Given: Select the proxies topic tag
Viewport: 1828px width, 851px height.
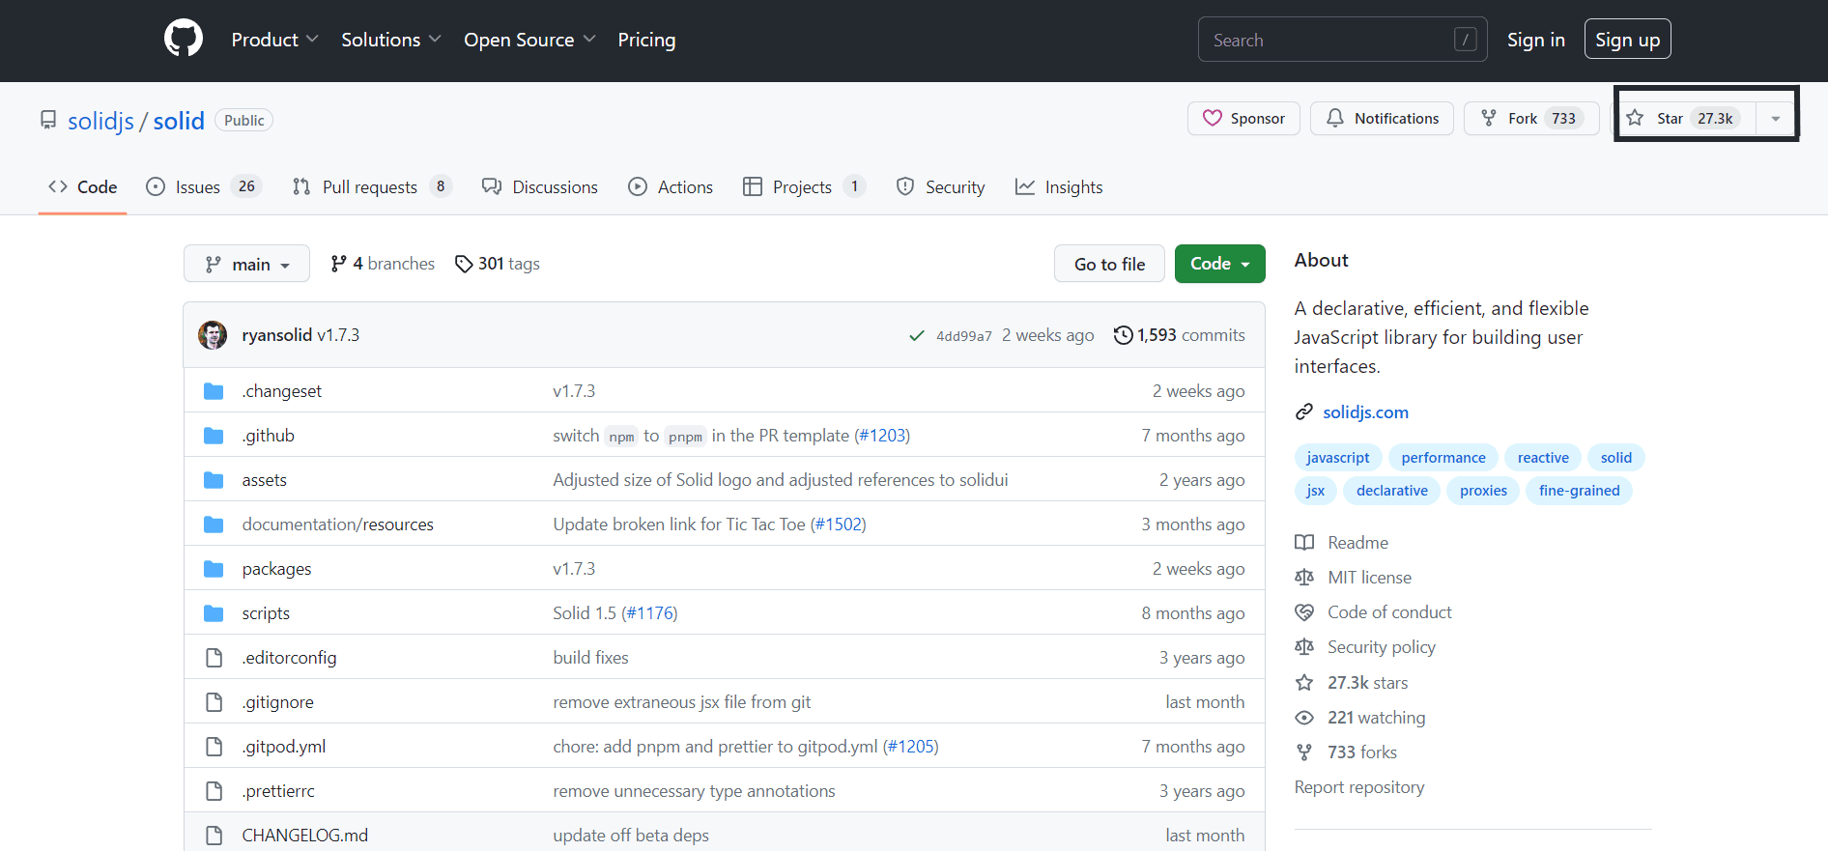Looking at the screenshot, I should 1483,491.
